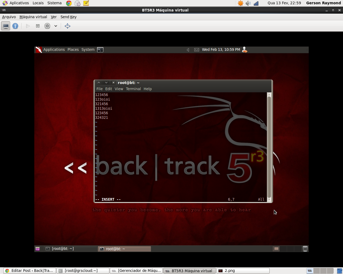Click terminal window down arrow button
Screen dimensions: 343x274
[106, 83]
